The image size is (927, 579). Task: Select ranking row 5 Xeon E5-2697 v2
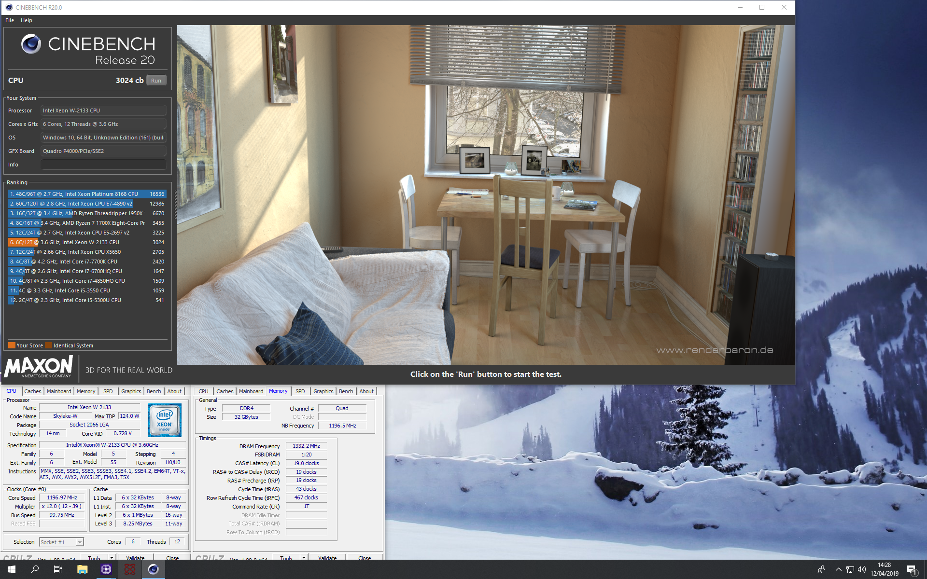[87, 233]
